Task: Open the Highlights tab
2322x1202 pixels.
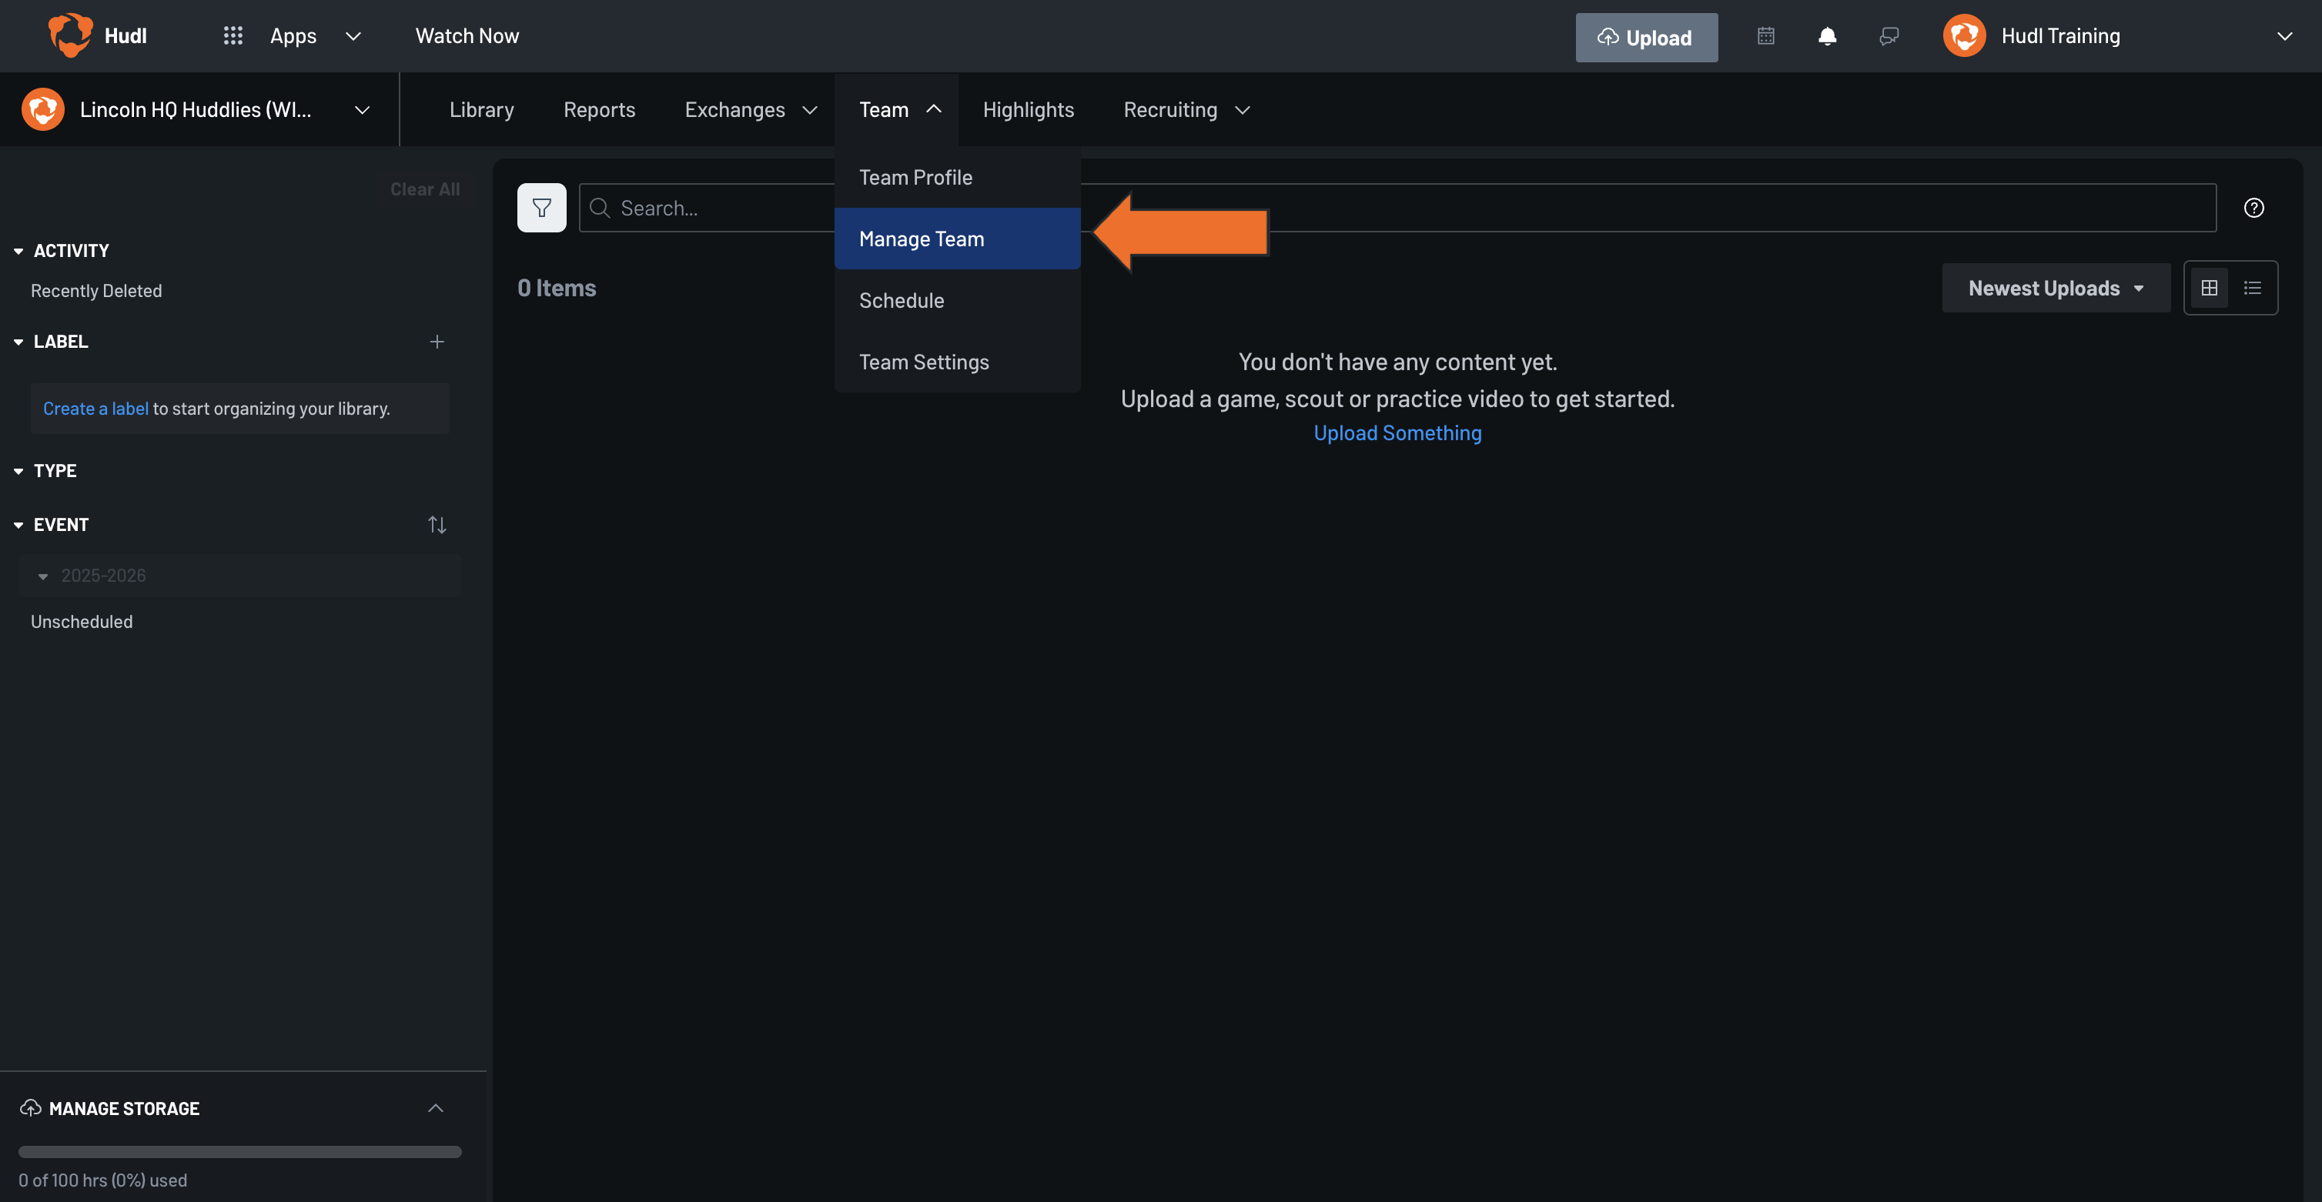Action: (x=1029, y=109)
